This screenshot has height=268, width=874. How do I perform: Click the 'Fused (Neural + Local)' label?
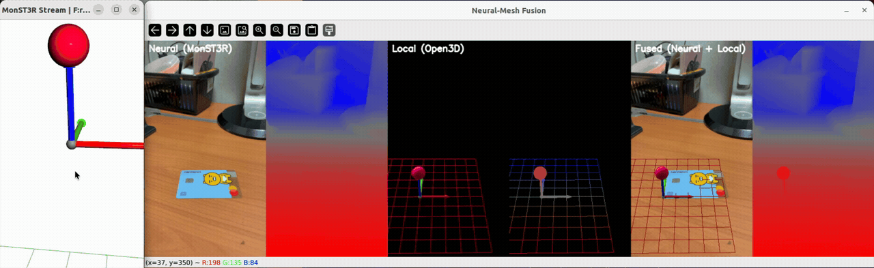point(690,49)
